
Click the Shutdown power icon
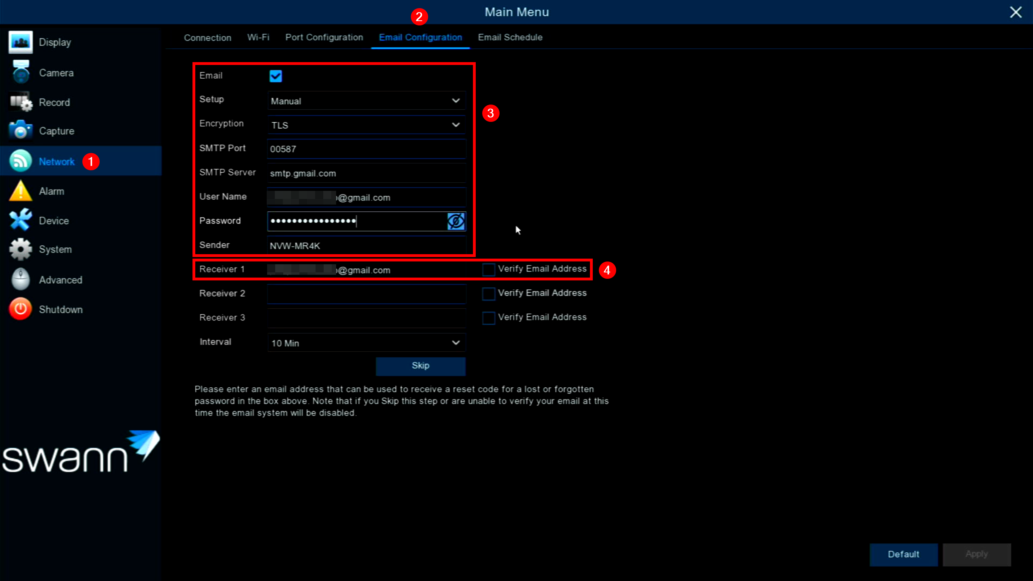pyautogui.click(x=20, y=309)
